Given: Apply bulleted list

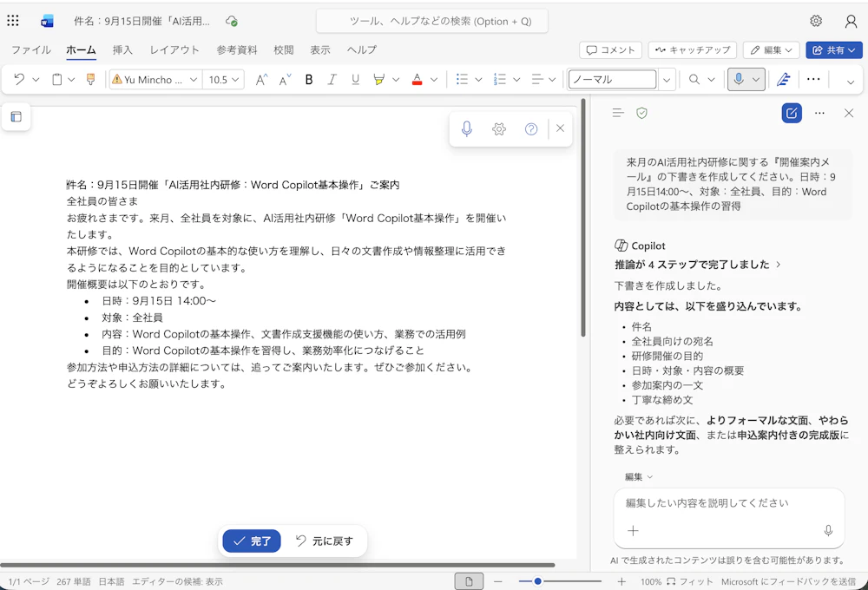Looking at the screenshot, I should 462,80.
